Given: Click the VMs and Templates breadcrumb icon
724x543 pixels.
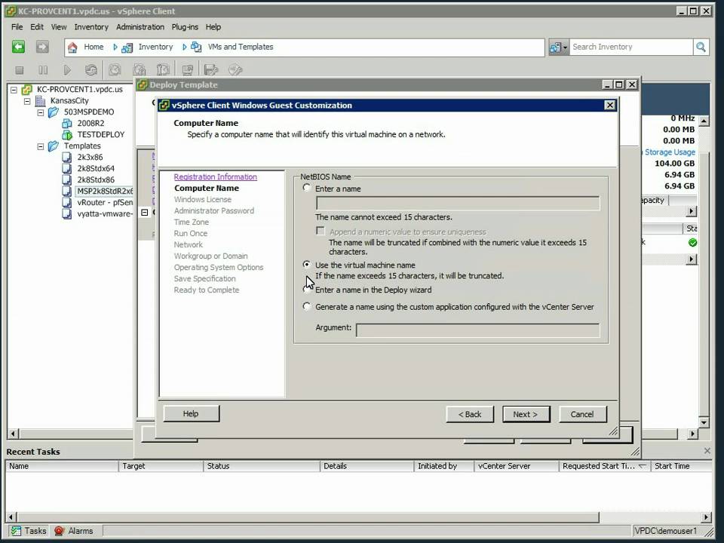Looking at the screenshot, I should [x=196, y=47].
